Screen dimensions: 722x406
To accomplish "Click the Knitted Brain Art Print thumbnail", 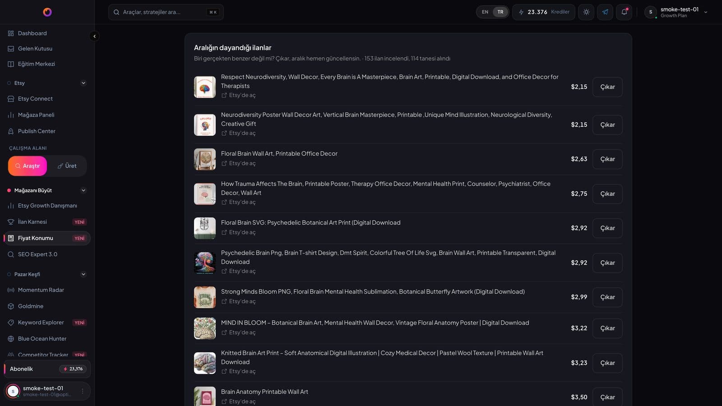I will click(x=205, y=363).
